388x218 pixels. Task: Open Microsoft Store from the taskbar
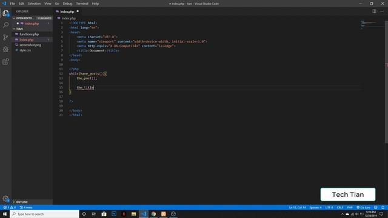(104, 214)
